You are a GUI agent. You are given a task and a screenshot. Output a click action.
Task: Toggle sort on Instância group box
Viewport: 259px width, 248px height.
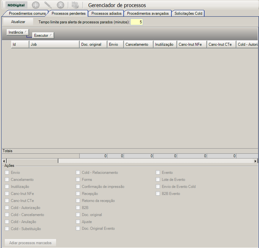coord(18,32)
